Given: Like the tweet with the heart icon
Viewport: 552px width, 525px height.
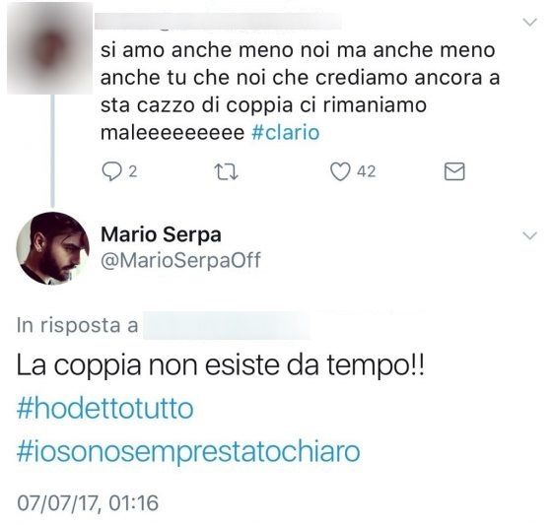Looking at the screenshot, I should (x=340, y=171).
